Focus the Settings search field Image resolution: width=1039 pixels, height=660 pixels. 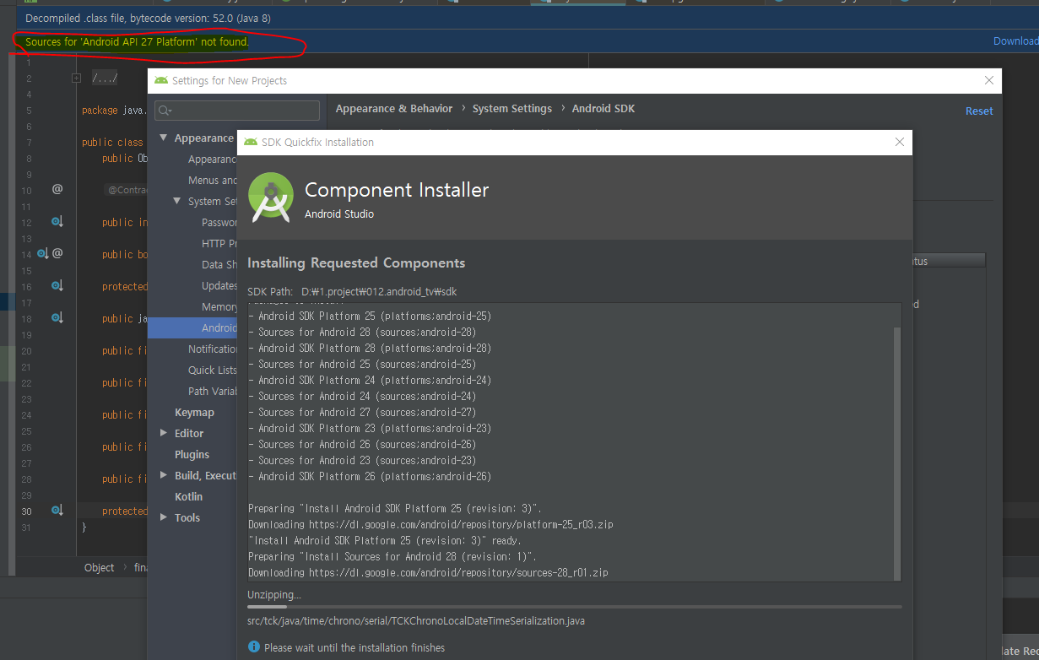(x=237, y=111)
